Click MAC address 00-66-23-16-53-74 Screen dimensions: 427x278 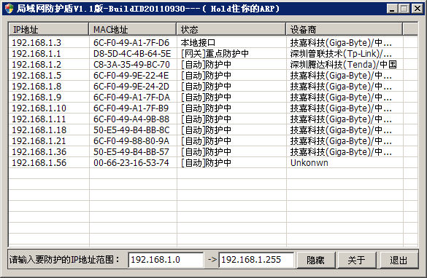(131, 162)
